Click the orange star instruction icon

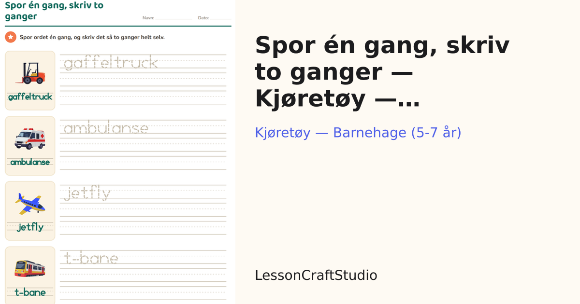pos(11,37)
